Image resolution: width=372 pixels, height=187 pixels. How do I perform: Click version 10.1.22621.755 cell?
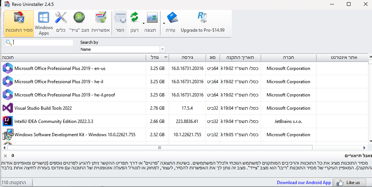(187, 135)
